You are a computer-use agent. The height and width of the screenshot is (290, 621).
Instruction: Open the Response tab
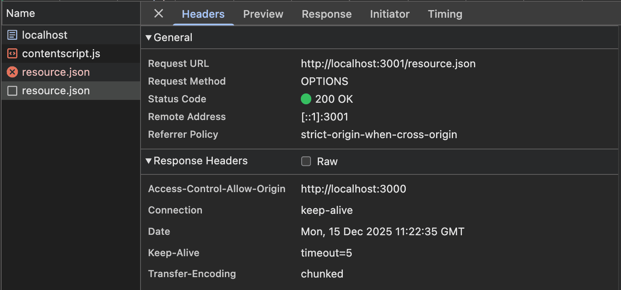327,14
